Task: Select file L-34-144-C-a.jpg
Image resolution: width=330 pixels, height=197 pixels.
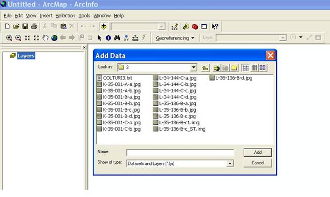Action: tap(175, 78)
